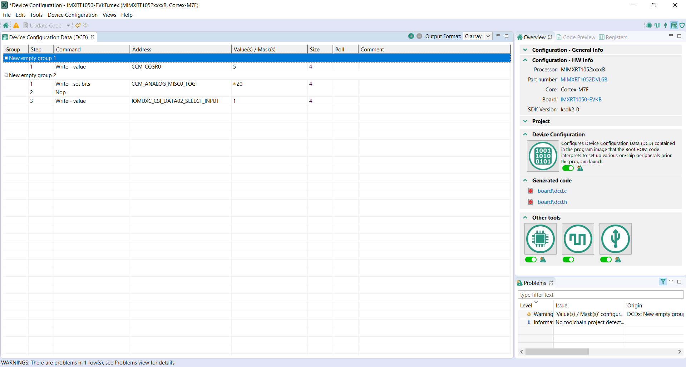Expand Configuration - General Info section
This screenshot has height=367, width=686.
(x=525, y=50)
